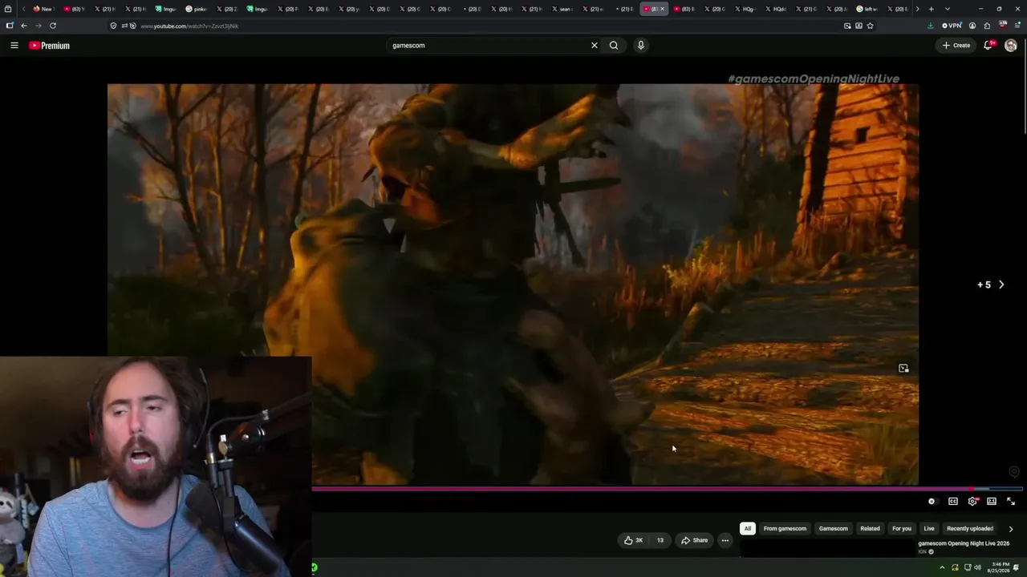Dislike the video thumbs-down button
The image size is (1027, 577).
point(660,540)
